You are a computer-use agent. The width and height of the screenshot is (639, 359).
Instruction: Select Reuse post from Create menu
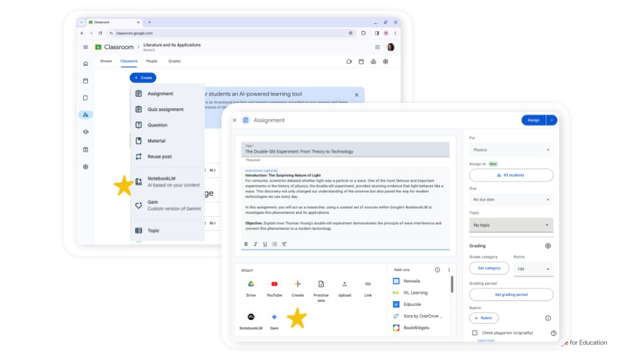168,157
